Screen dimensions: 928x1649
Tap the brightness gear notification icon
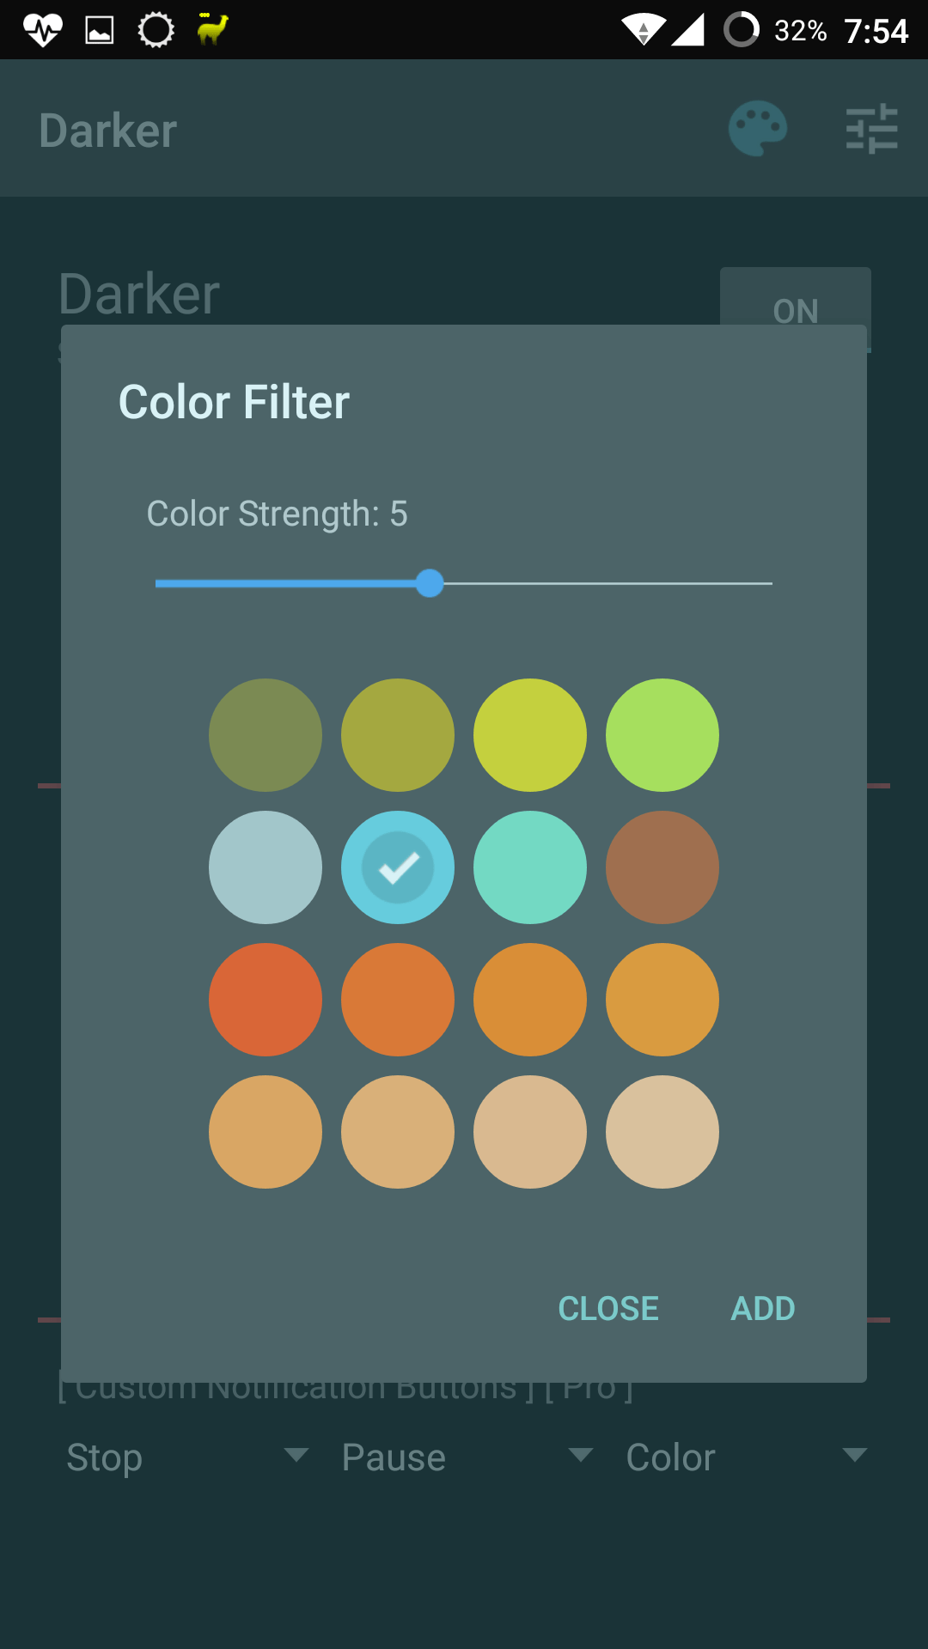pyautogui.click(x=156, y=30)
